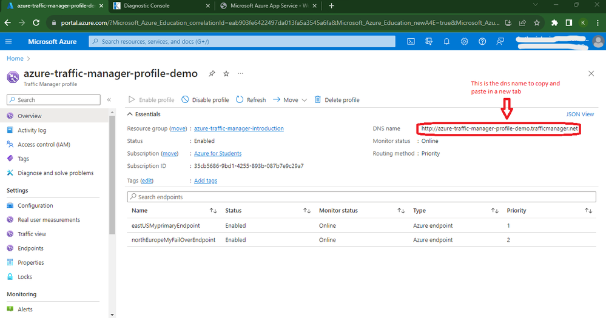Click the DNS name URL
Viewport: 606px width, 318px height.
pos(499,128)
